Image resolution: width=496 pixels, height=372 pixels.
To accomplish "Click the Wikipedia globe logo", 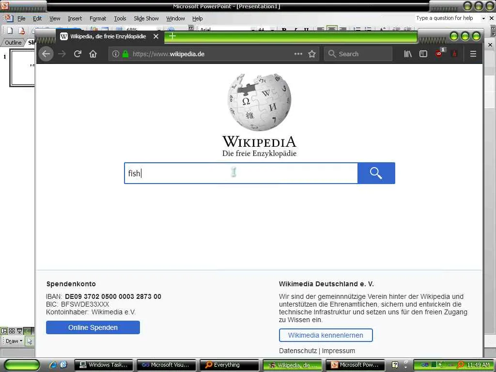I will (259, 102).
